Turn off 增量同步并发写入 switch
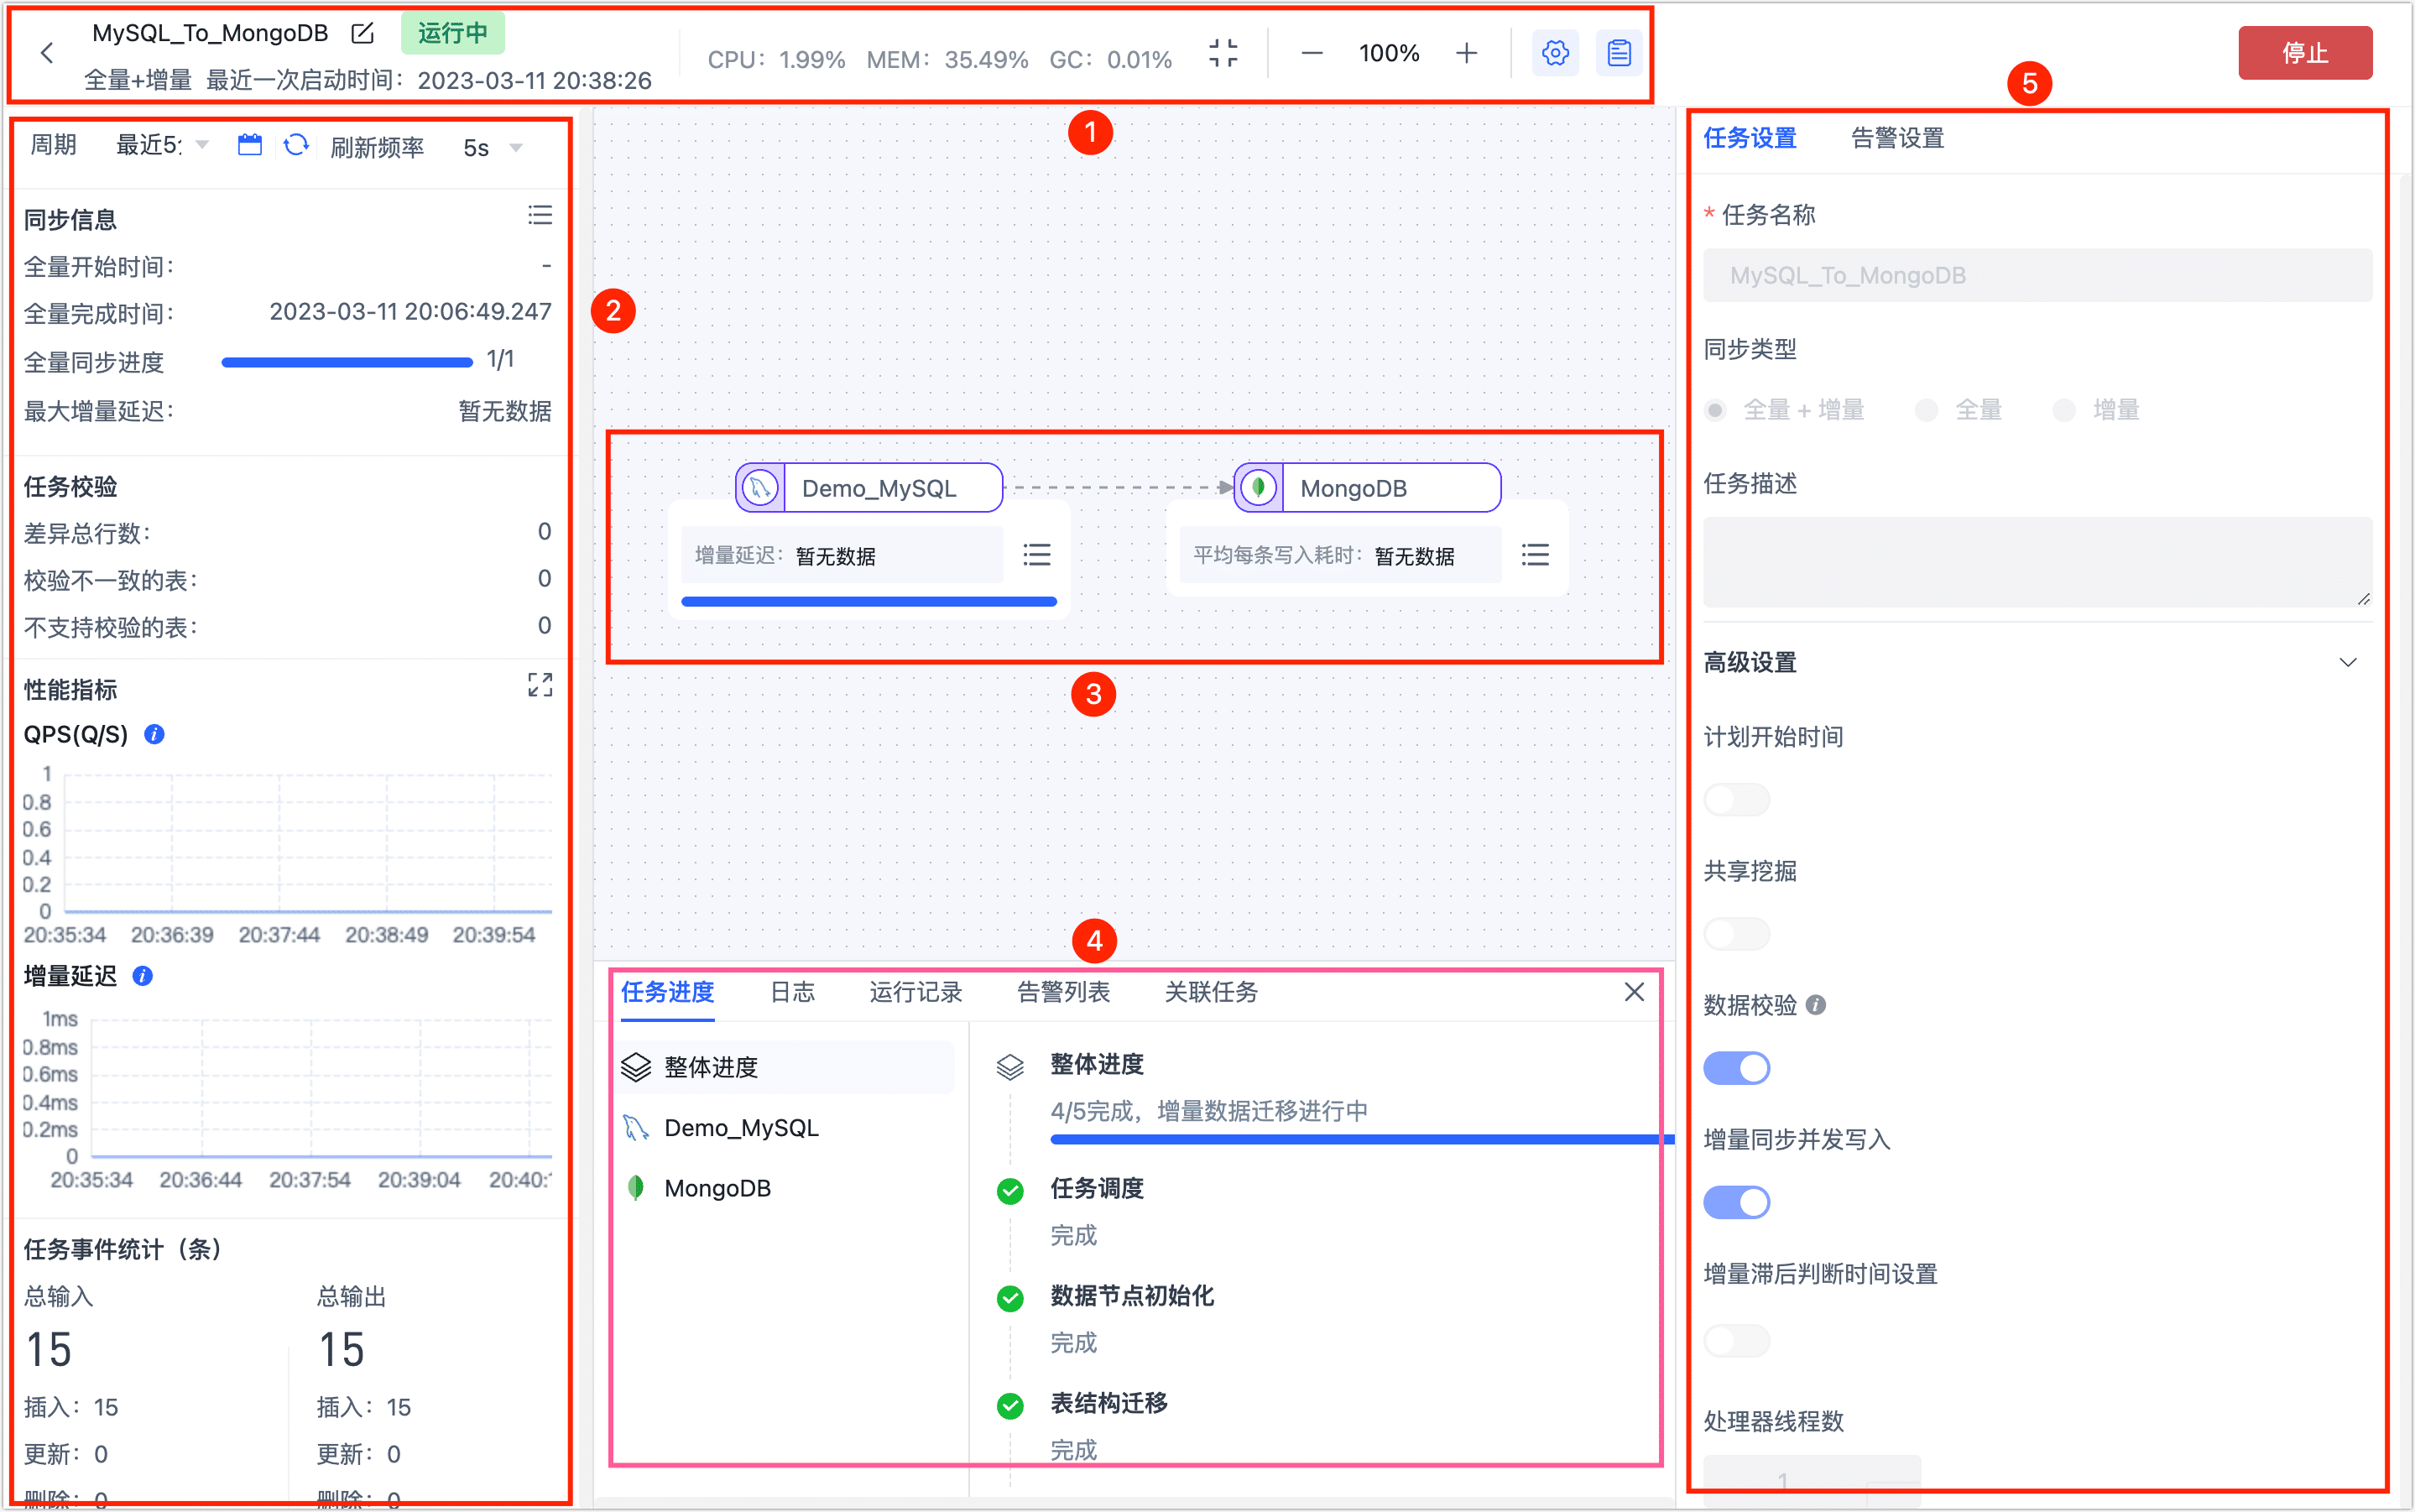 (x=1736, y=1202)
